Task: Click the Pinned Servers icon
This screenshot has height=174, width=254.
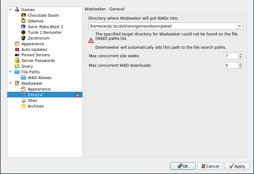Action: [x=17, y=55]
